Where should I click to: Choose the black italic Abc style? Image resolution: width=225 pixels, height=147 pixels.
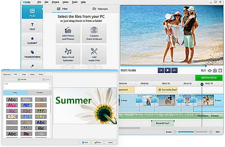12,134
